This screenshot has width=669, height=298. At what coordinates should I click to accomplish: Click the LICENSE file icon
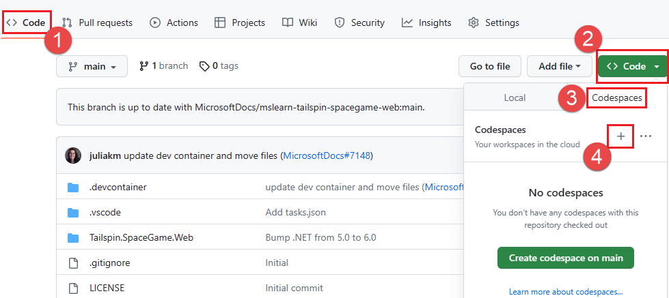[x=74, y=288]
